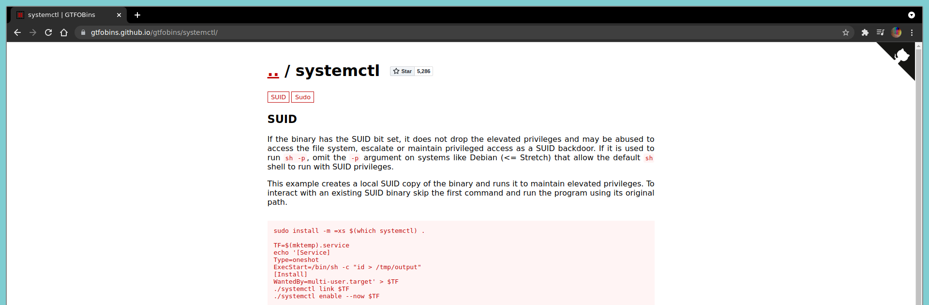This screenshot has height=305, width=929.
Task: Open the extensions puzzle icon
Action: (x=865, y=32)
